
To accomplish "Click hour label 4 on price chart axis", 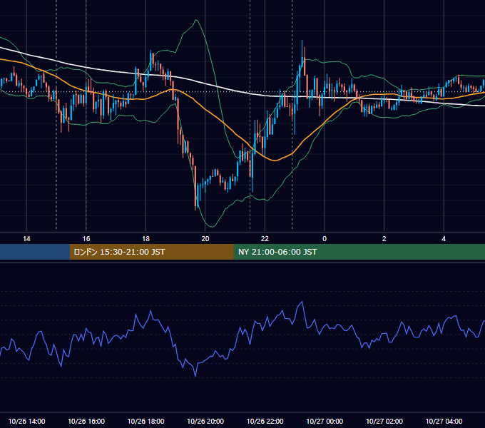I will [444, 239].
